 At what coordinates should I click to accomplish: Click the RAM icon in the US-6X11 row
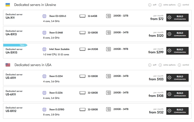83,93
